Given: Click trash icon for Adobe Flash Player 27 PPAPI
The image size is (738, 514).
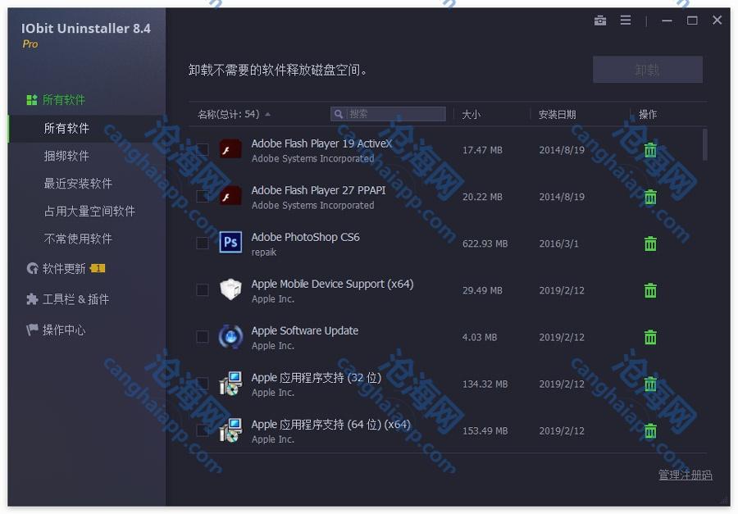Looking at the screenshot, I should coord(650,197).
